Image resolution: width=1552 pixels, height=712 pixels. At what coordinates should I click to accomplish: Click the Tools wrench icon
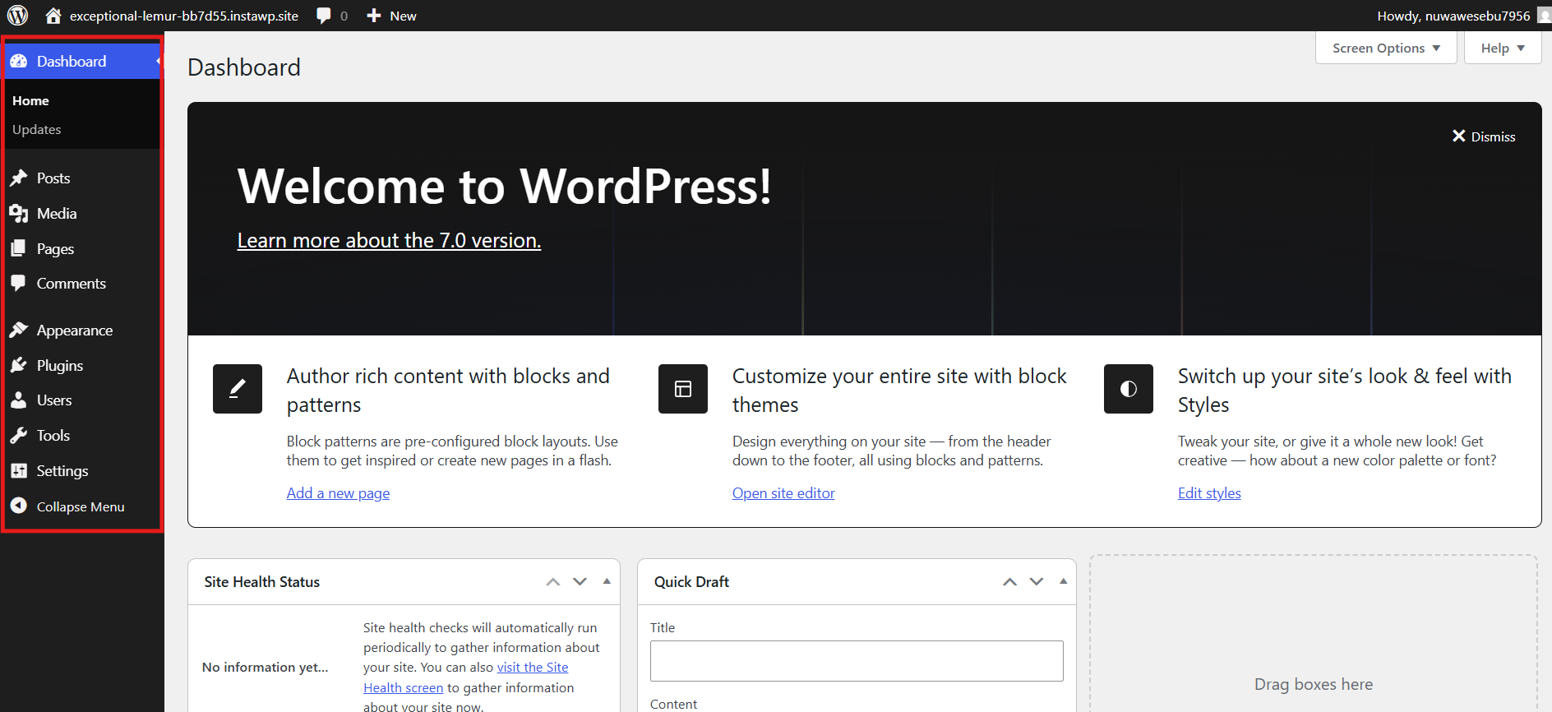pyautogui.click(x=19, y=436)
